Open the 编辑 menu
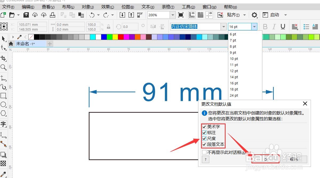Image resolution: width=320 pixels, height=178 pixels. (x=28, y=7)
